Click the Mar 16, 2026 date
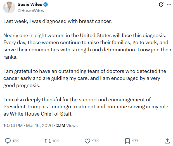The width and height of the screenshot is (173, 146). click(39, 126)
